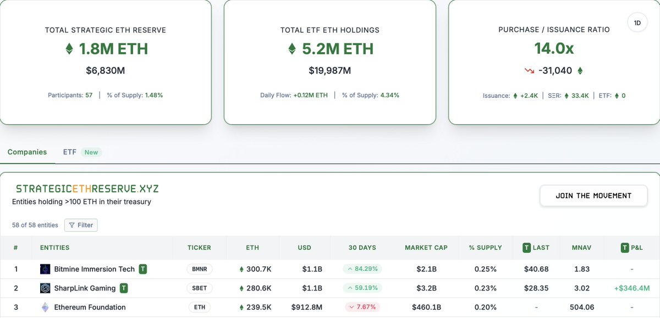Viewport: 660px width, 318px height.
Task: Click the 504.06 MNAV value
Action: [582, 308]
